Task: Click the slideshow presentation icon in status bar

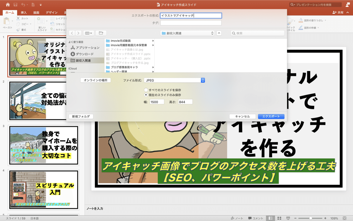Action: coord(288,217)
